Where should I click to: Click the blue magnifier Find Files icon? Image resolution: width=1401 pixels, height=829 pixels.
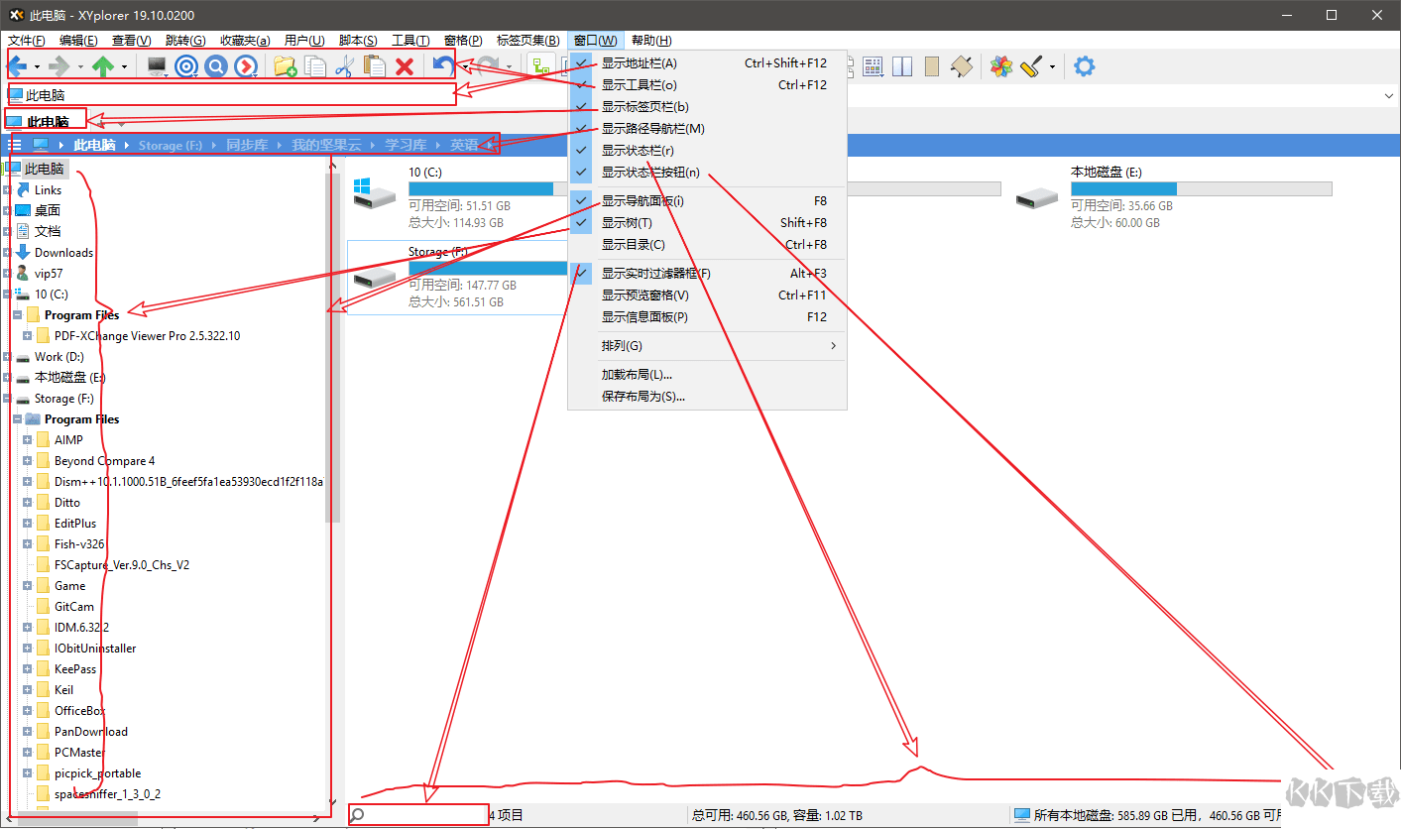pos(216,66)
